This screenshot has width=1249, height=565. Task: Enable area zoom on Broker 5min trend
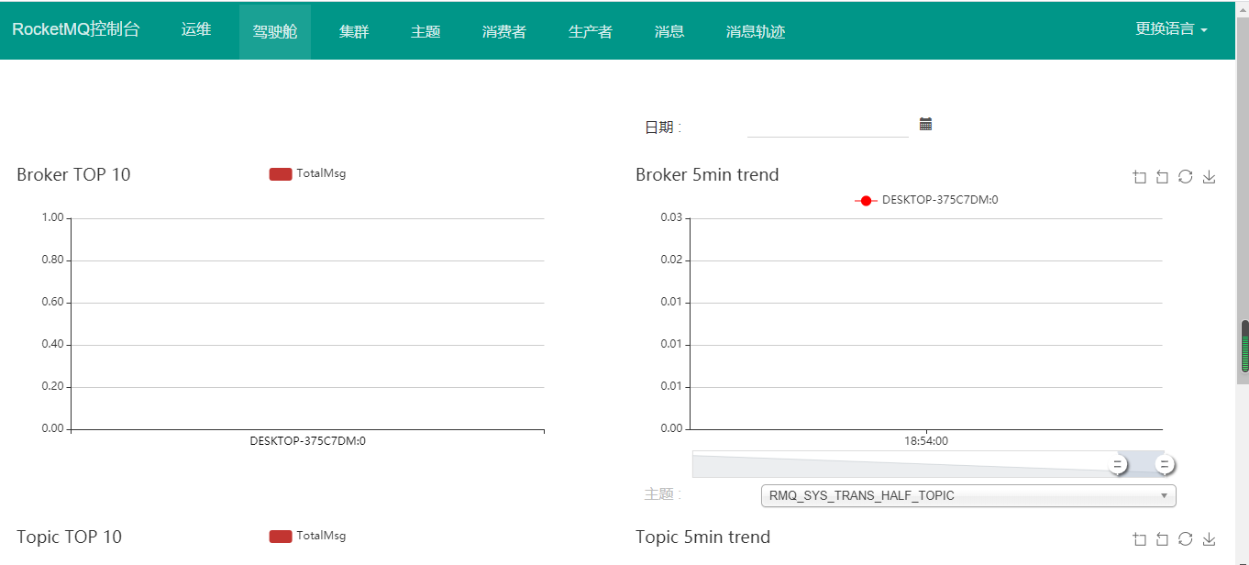(1140, 177)
